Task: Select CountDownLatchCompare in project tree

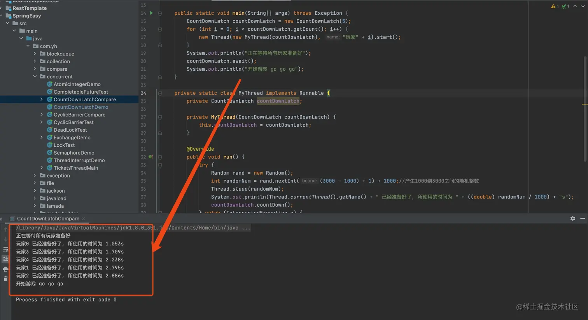Action: coord(85,99)
